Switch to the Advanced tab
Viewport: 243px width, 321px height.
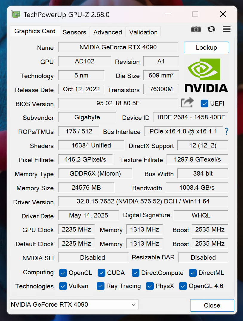(x=107, y=32)
